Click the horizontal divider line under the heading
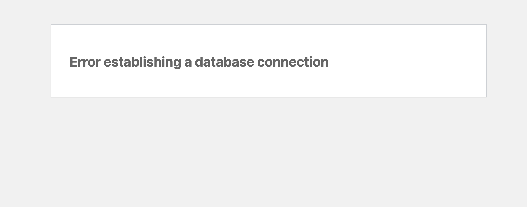 (268, 76)
